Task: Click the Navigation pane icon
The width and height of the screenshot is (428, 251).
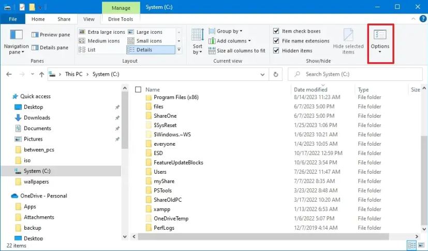Action: click(16, 35)
